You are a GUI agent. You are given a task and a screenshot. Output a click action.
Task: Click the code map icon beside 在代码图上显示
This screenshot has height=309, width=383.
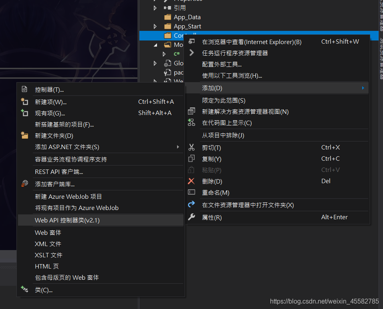(x=191, y=122)
